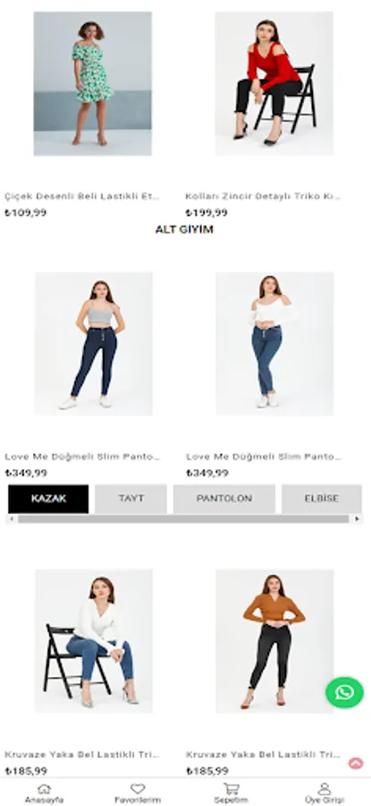Open the Kolları Zincir Detaylı Triko title
Image resolution: width=371 pixels, height=806 pixels.
[263, 196]
